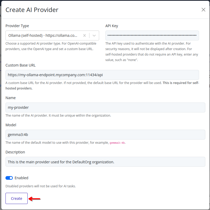Click the Provider Type label
The width and height of the screenshot is (210, 210).
[x=17, y=26]
